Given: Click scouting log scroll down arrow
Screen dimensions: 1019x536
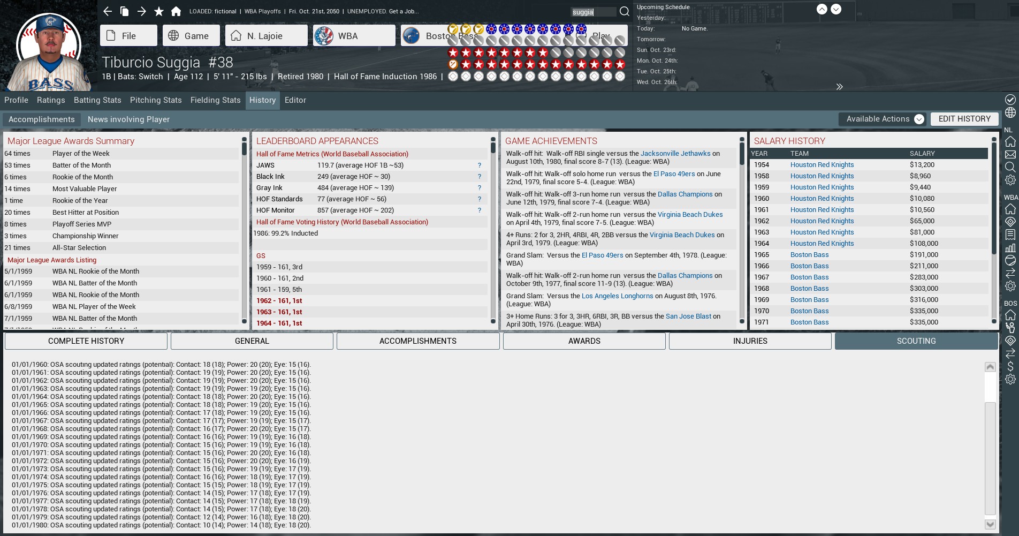Looking at the screenshot, I should click(990, 524).
